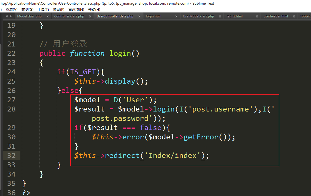Close the regist.html tab

(x=257, y=17)
